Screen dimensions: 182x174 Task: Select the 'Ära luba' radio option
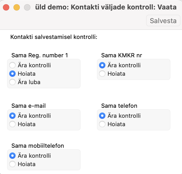[12, 82]
